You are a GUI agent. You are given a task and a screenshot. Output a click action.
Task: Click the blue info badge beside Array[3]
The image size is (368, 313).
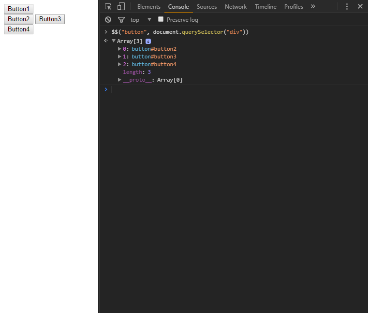[148, 41]
